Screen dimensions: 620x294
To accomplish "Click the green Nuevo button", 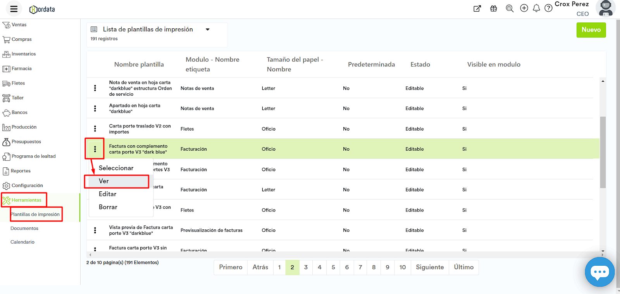I will click(591, 30).
